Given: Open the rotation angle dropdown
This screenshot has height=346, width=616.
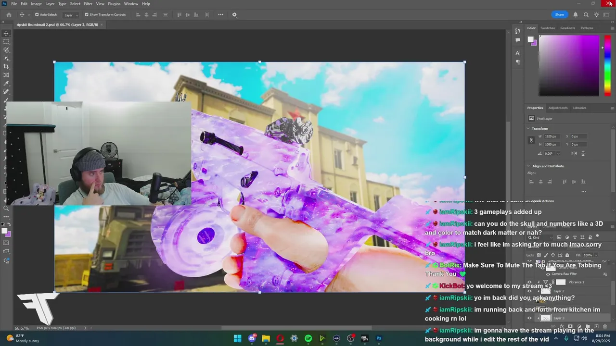Looking at the screenshot, I should coord(558,153).
